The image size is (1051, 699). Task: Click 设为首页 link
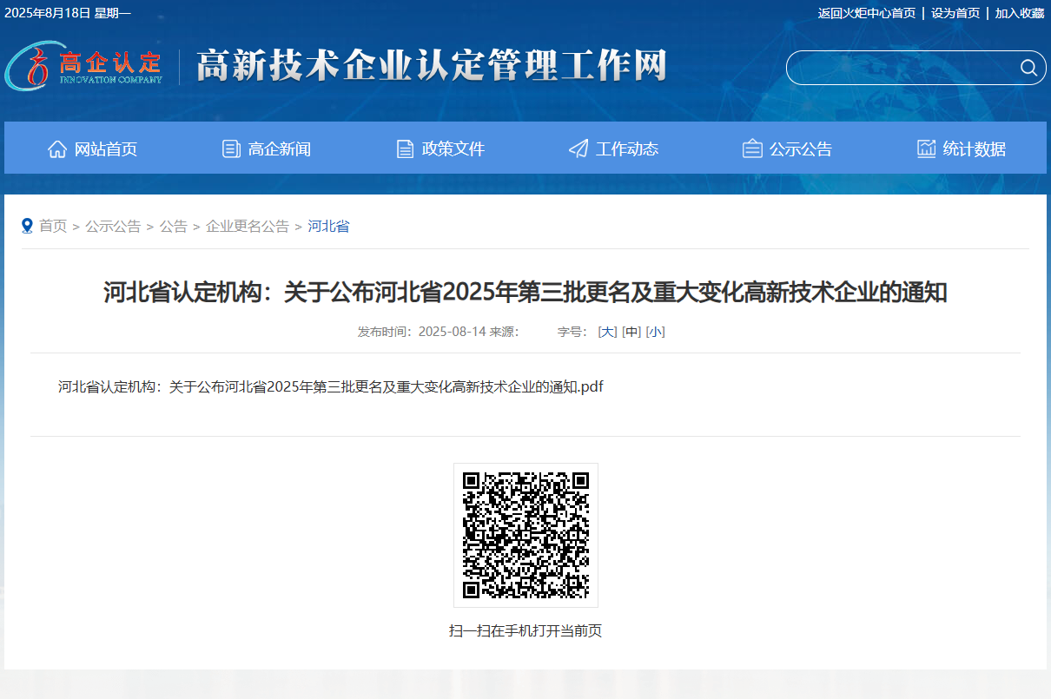tap(955, 13)
